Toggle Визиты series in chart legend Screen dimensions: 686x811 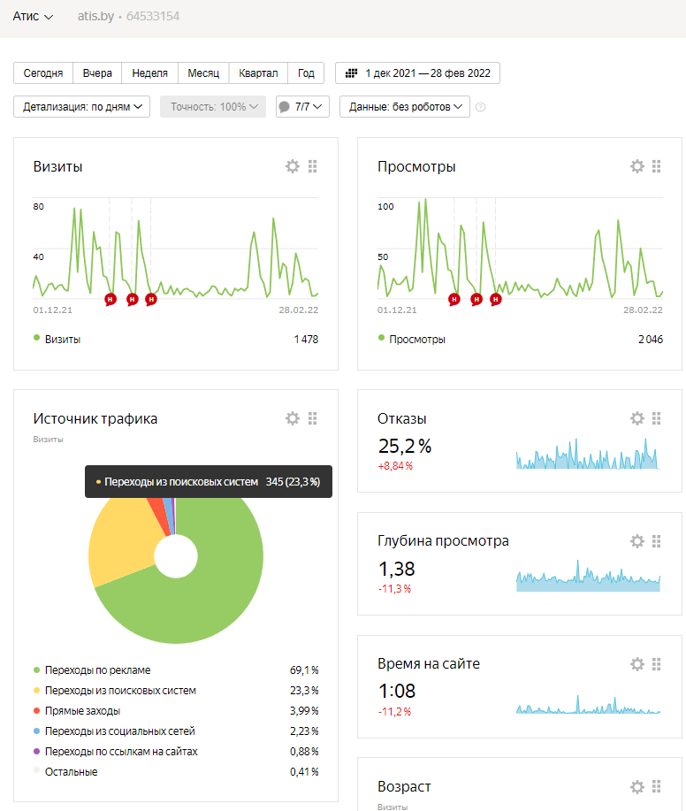tap(57, 340)
